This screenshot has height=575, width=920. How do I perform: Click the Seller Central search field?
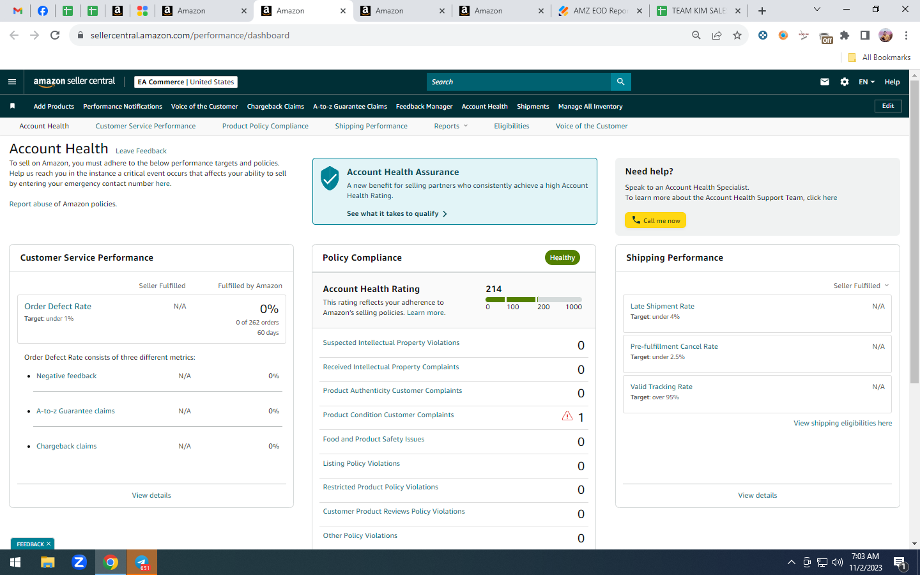pyautogui.click(x=519, y=82)
